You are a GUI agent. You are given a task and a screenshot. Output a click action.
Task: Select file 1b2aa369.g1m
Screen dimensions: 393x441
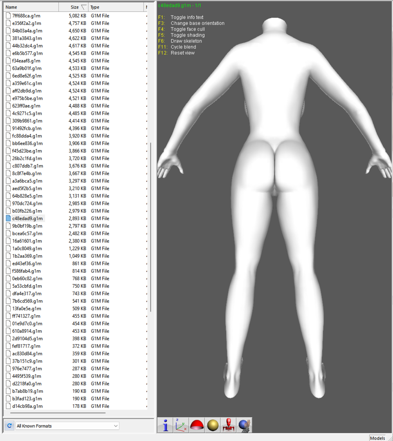(27, 256)
